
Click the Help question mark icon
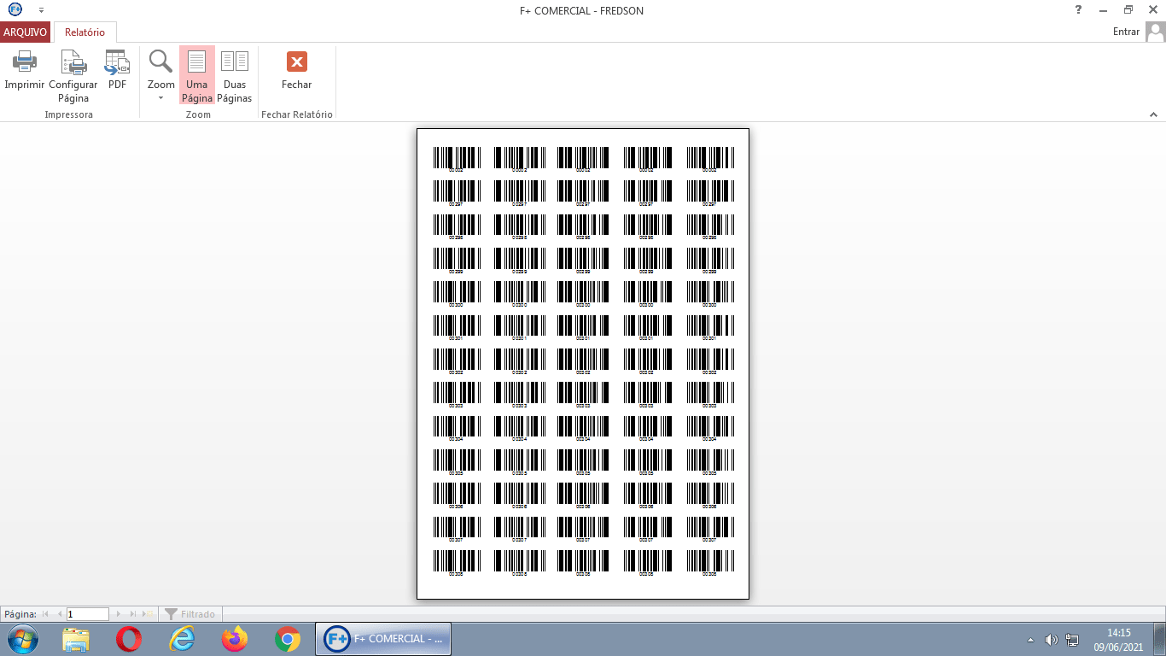click(1078, 10)
